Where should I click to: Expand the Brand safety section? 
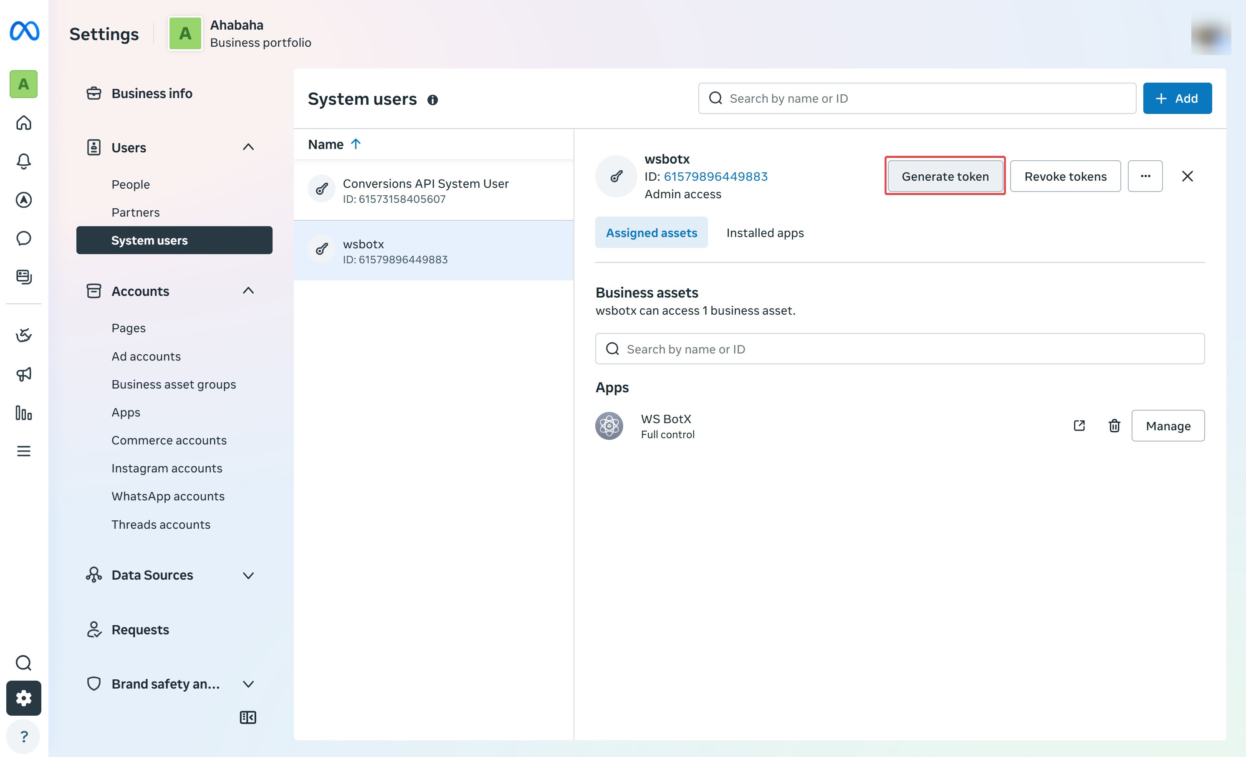tap(248, 684)
